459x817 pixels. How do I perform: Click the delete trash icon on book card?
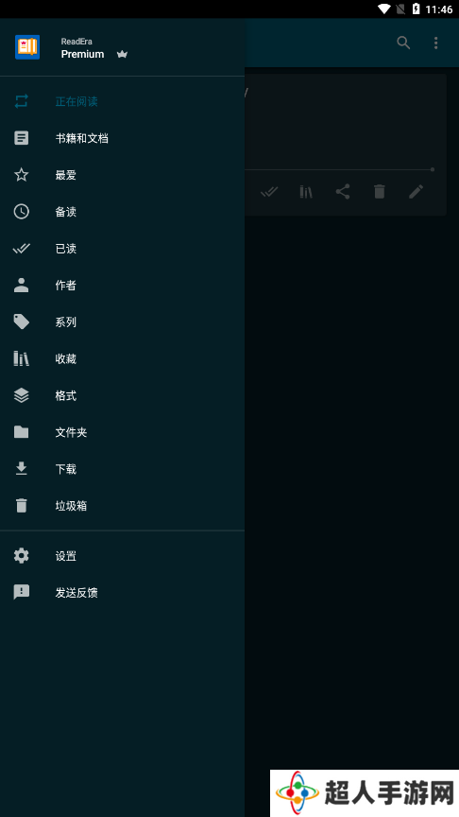pyautogui.click(x=380, y=192)
